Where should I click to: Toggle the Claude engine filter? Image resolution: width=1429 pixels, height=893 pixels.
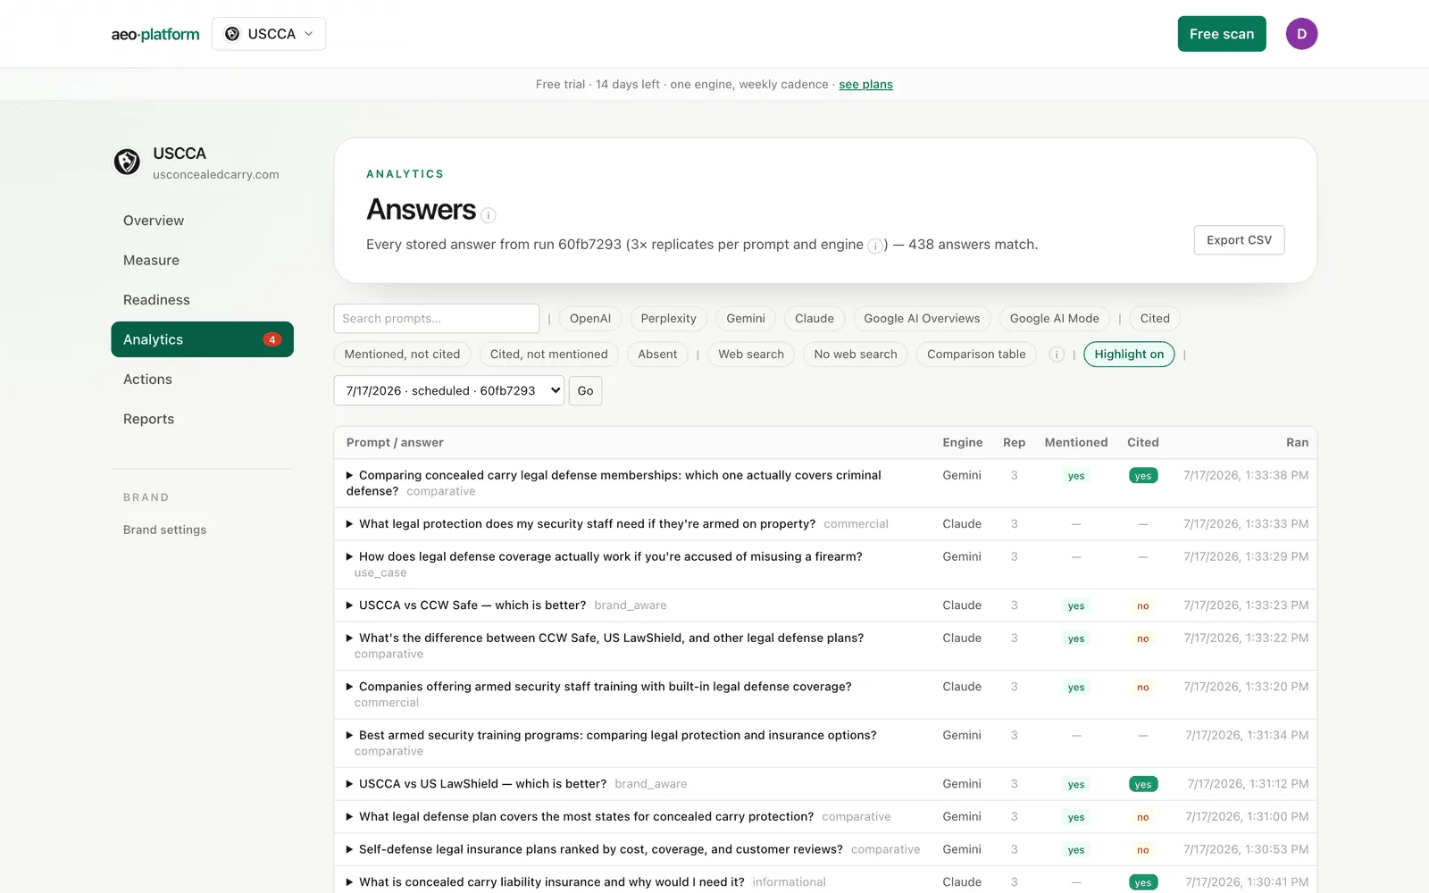[815, 319]
